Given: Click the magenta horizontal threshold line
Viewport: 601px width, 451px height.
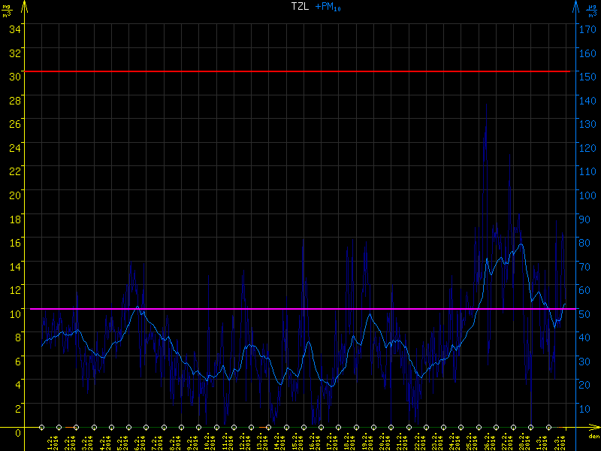Looking at the screenshot, I should (x=300, y=309).
